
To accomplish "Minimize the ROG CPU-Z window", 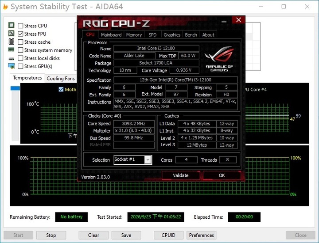I will click(x=224, y=21).
